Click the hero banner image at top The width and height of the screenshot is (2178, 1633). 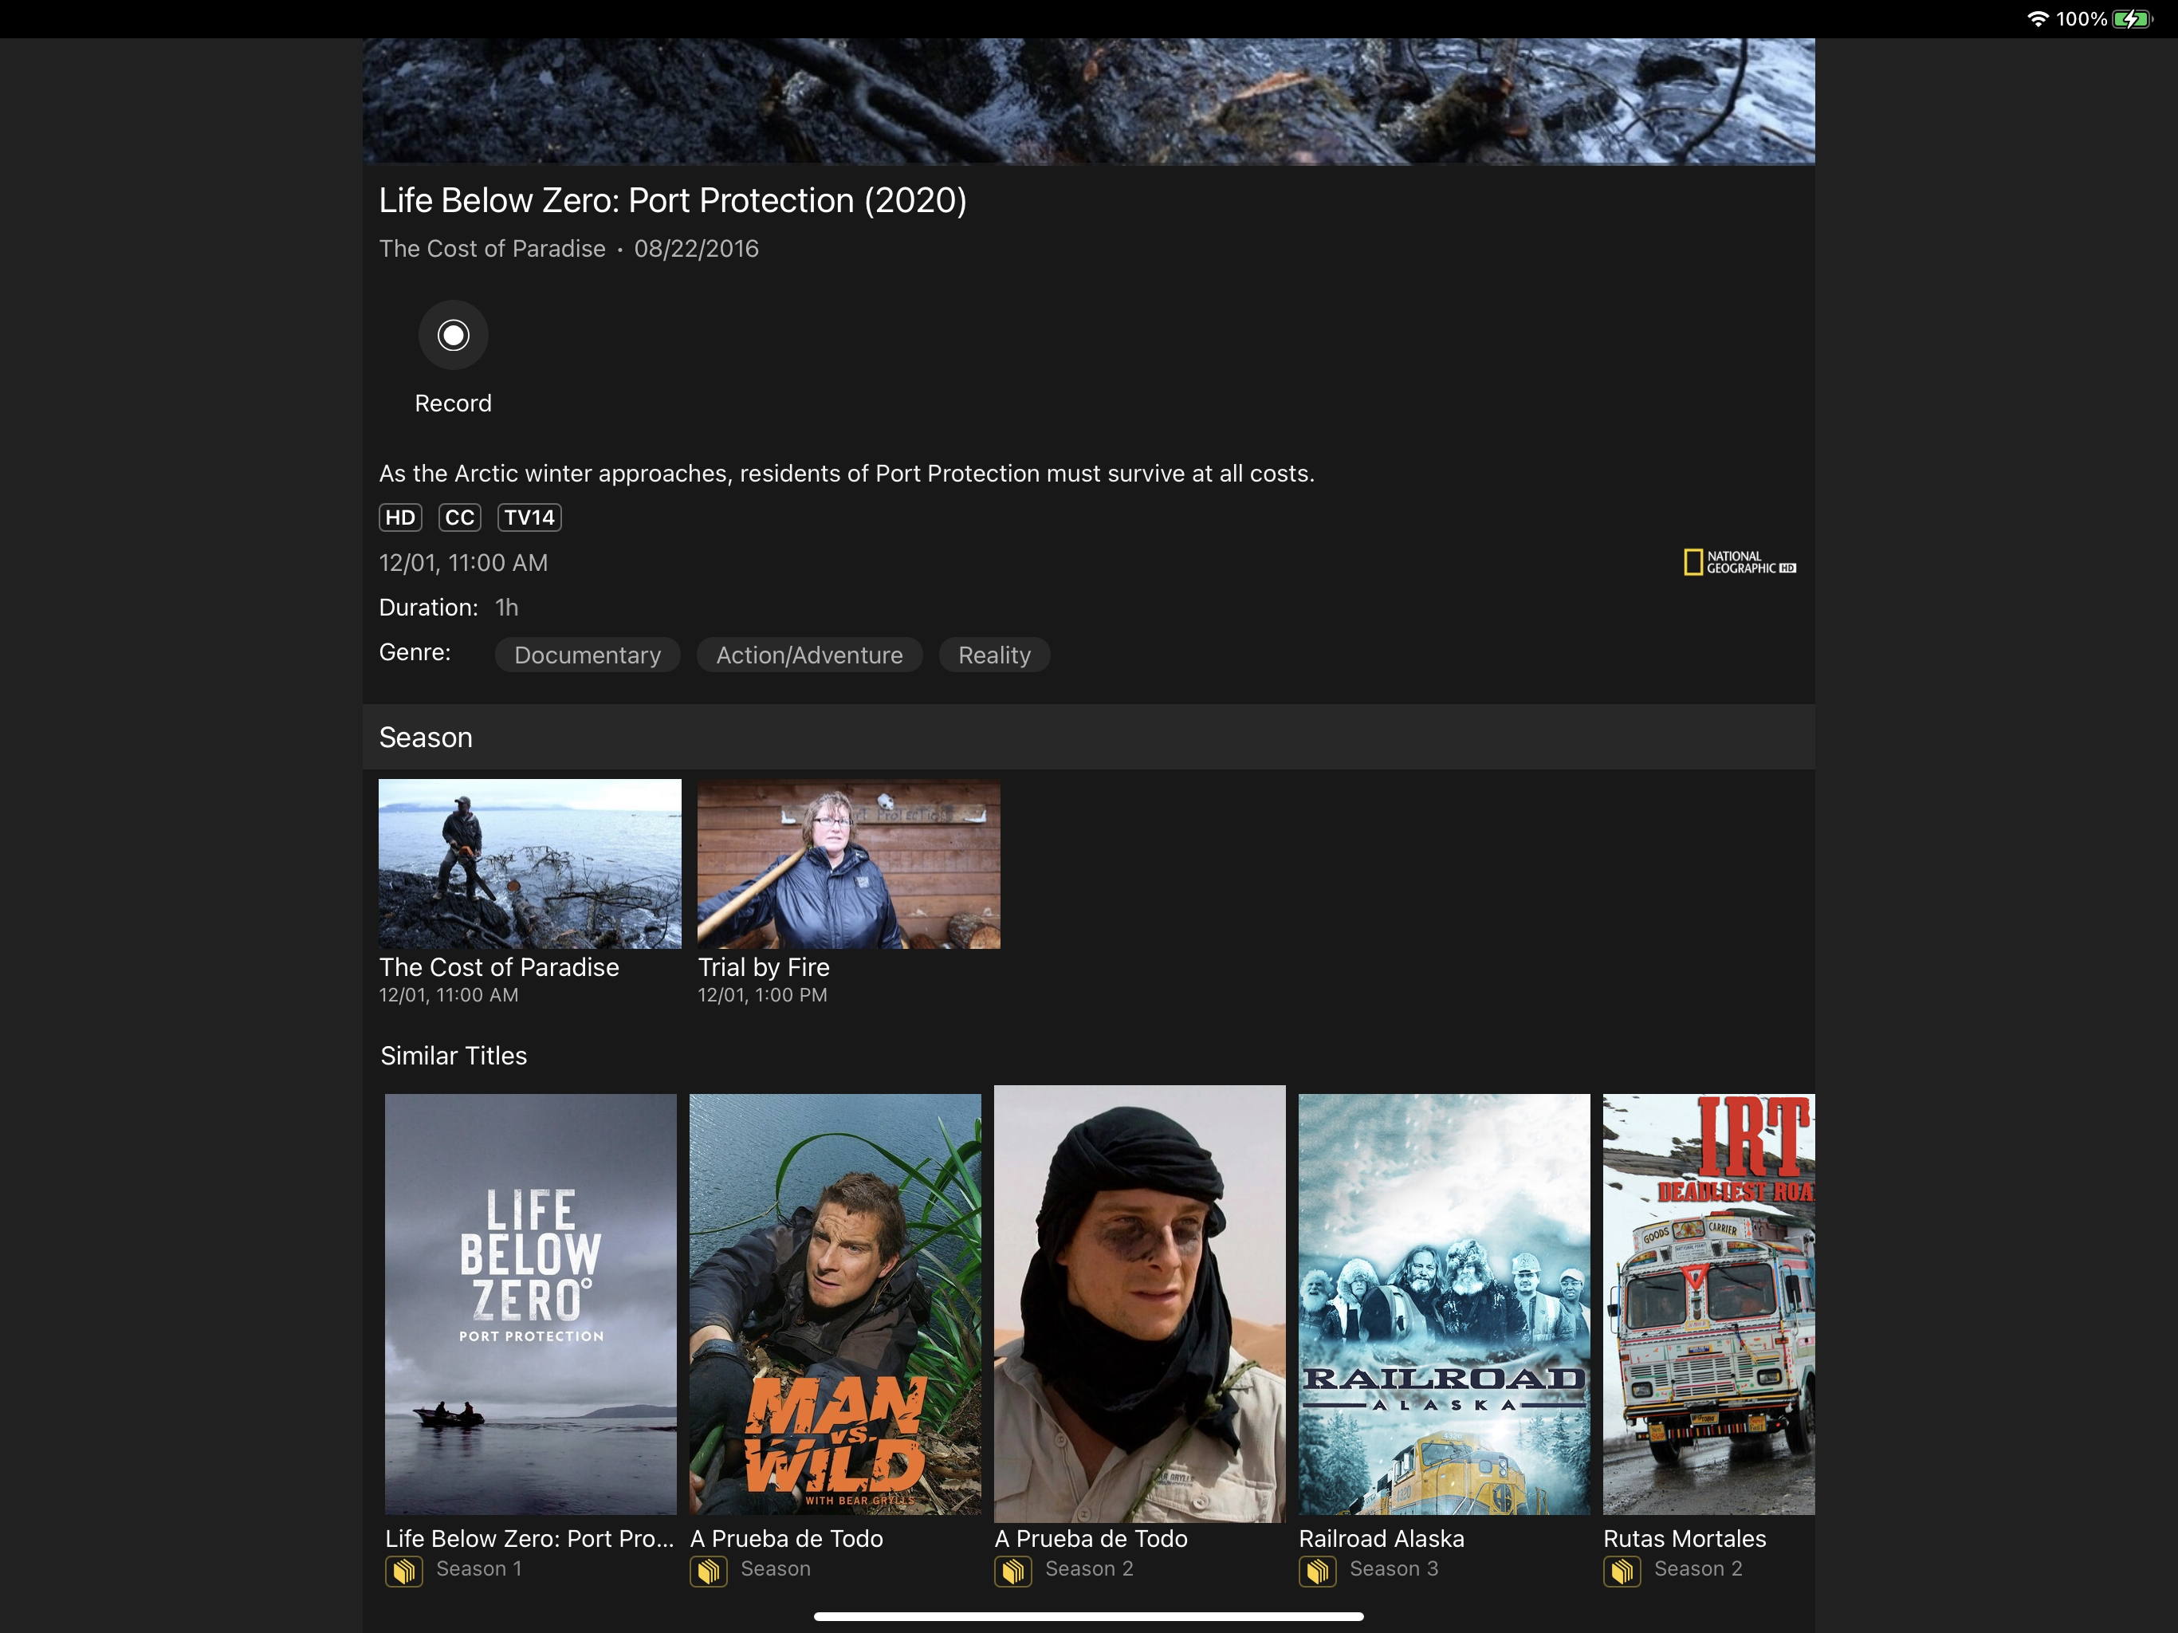[x=1089, y=101]
